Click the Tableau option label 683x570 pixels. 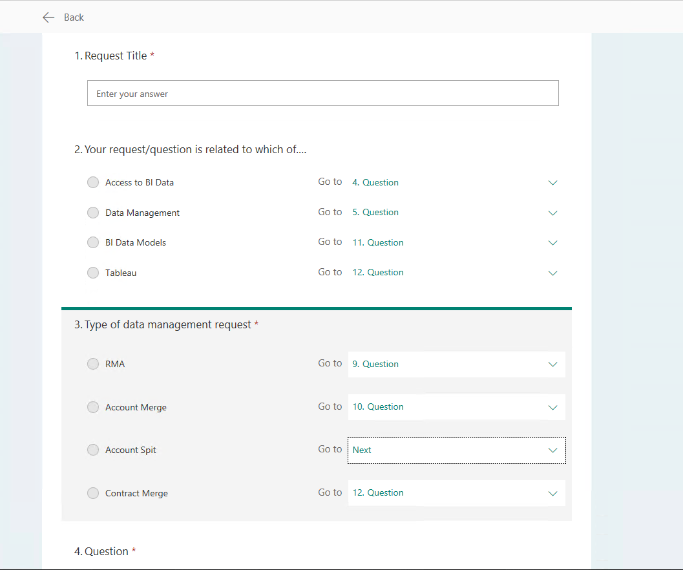coord(121,273)
